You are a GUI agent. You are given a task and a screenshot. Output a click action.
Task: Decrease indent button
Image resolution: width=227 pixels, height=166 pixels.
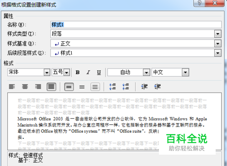click(x=144, y=87)
